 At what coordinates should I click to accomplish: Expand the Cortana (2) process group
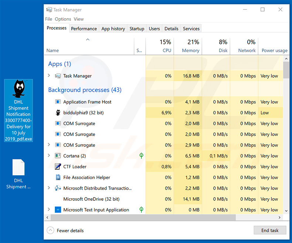point(49,156)
